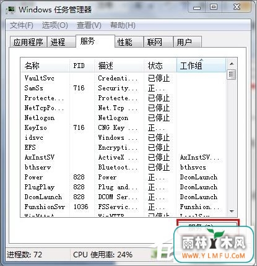The height and width of the screenshot is (266, 257).
Task: Switch to the 进程 tab
Action: [x=61, y=42]
